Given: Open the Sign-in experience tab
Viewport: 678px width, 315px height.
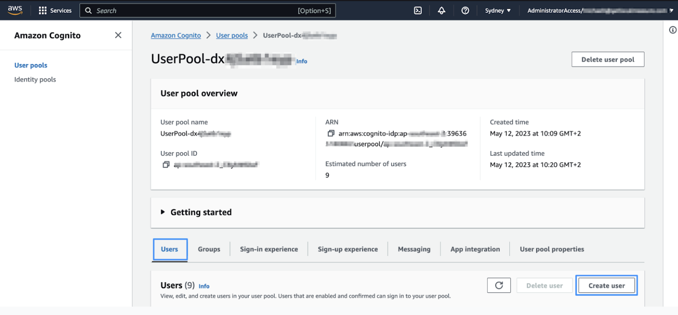Looking at the screenshot, I should coord(269,249).
